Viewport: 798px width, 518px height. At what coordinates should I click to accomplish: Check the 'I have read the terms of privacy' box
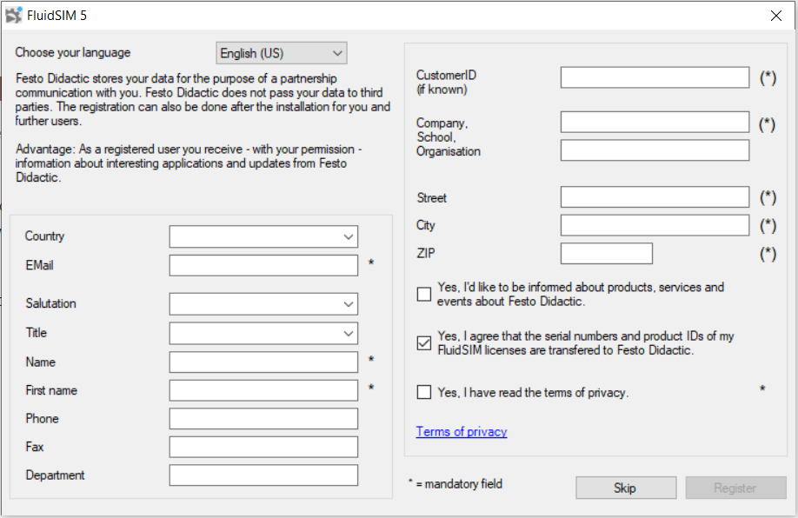[424, 392]
